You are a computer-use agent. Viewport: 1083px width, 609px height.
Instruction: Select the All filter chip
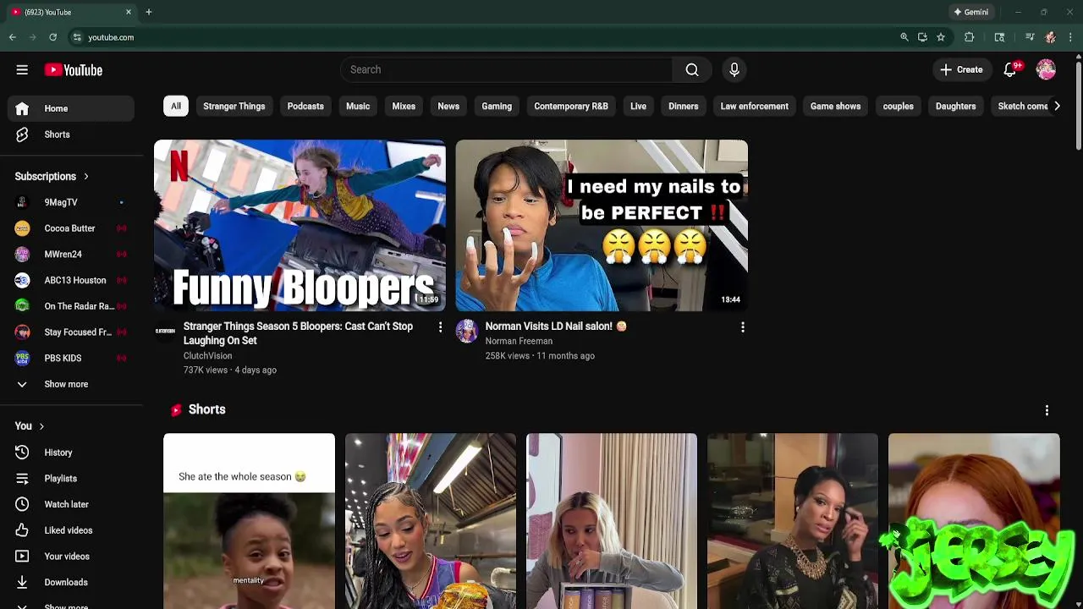tap(176, 107)
